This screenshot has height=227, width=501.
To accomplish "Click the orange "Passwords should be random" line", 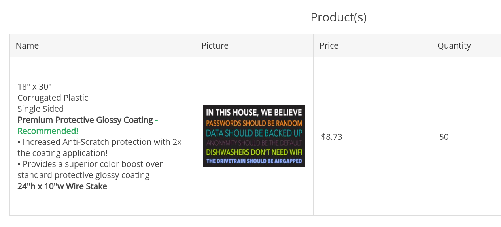I will pos(254,123).
